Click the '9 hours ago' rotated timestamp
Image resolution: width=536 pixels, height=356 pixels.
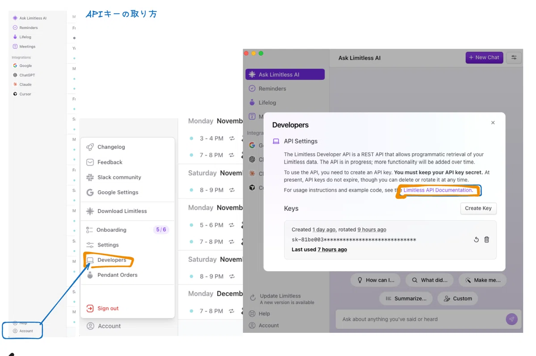click(x=372, y=230)
